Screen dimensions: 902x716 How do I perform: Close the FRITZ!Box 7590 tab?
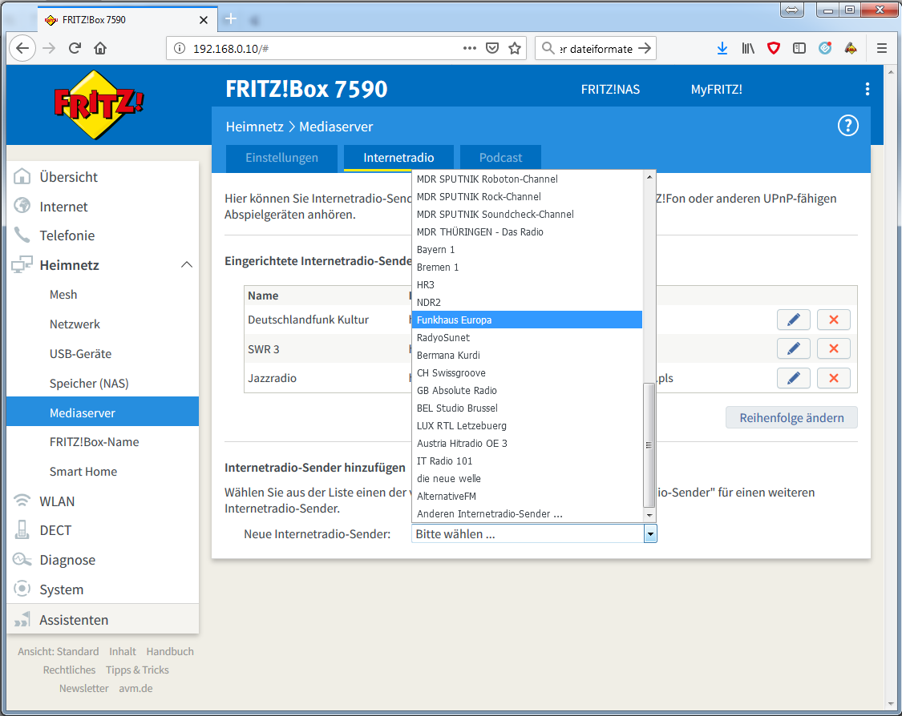203,20
